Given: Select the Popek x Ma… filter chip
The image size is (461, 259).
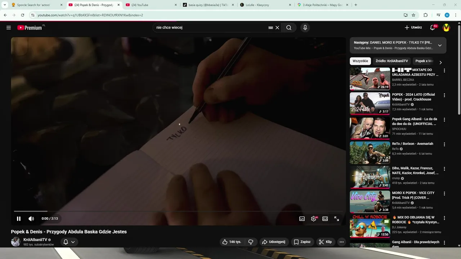Looking at the screenshot, I should pyautogui.click(x=424, y=61).
